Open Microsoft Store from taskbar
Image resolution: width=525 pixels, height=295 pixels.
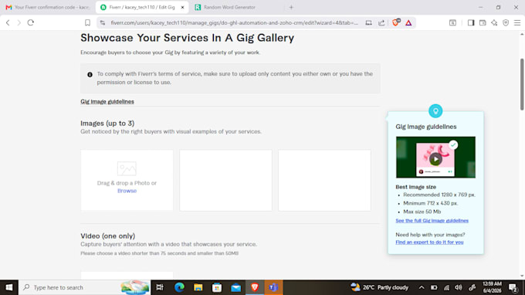(217, 287)
